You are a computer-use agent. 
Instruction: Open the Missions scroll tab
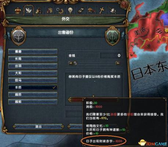[81, 11]
